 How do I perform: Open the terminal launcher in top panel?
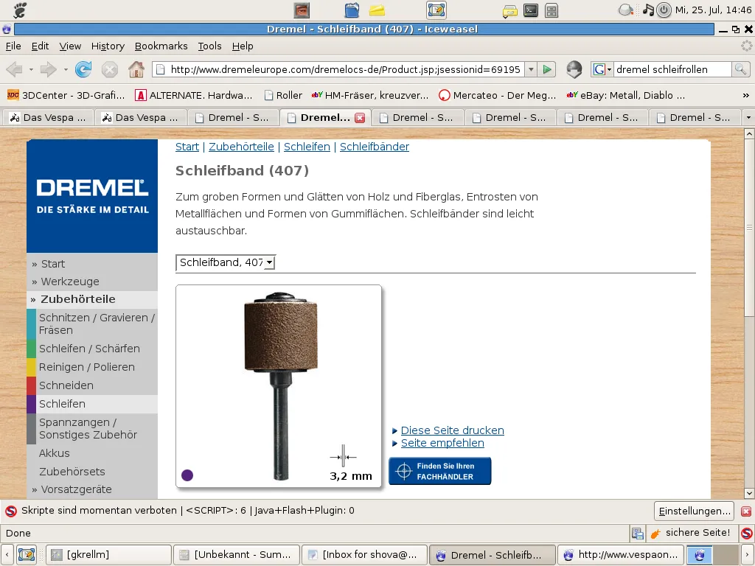[x=530, y=10]
